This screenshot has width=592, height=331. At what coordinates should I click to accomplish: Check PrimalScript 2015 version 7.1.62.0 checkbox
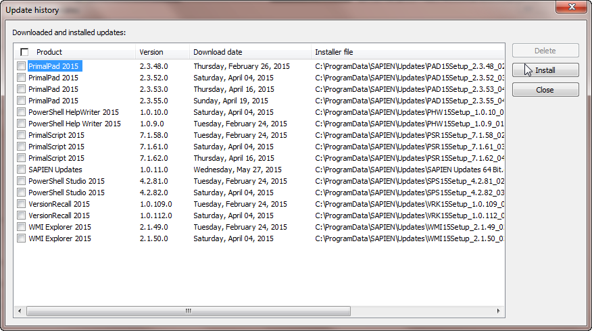click(21, 158)
